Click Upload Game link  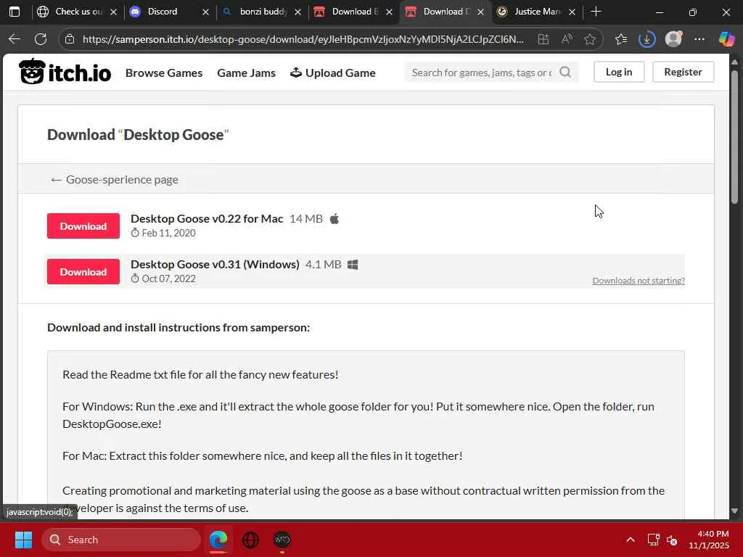click(332, 73)
